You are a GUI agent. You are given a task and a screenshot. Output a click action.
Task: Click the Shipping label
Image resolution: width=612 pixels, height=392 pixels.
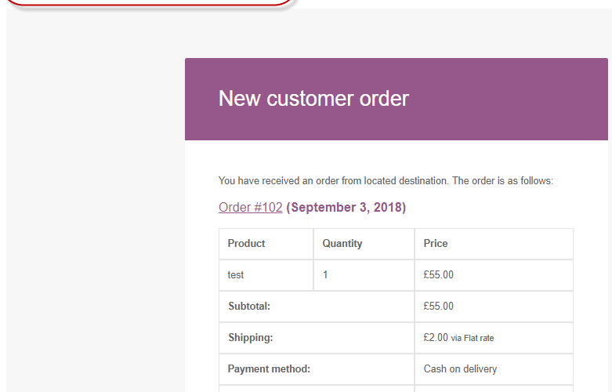tap(251, 337)
